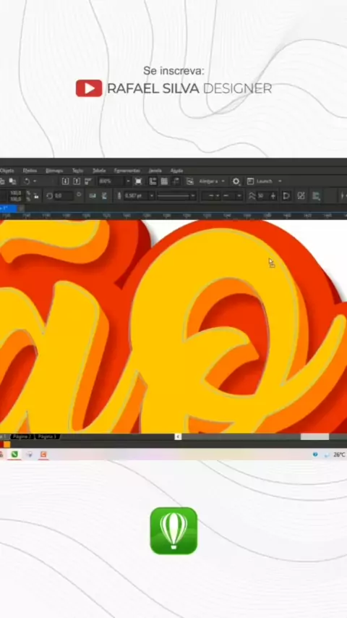Open the Texto menu
Viewport: 347px width, 618px height.
[x=77, y=171]
